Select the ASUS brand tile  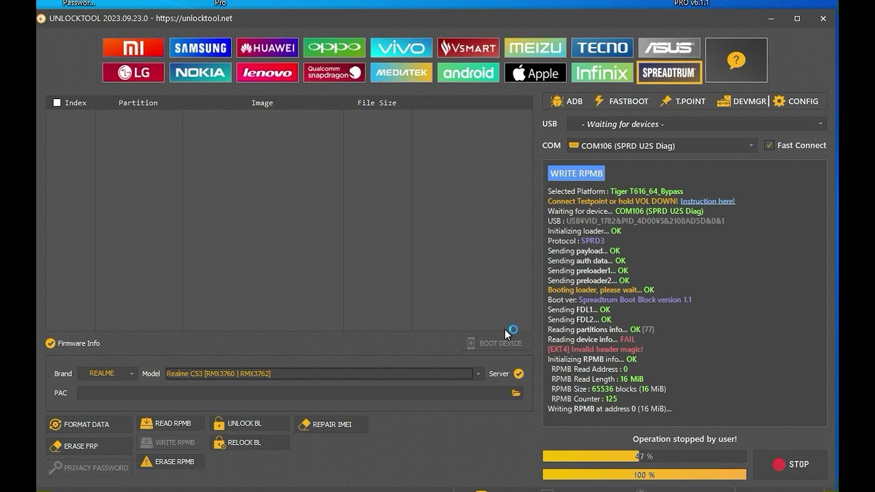(x=669, y=48)
